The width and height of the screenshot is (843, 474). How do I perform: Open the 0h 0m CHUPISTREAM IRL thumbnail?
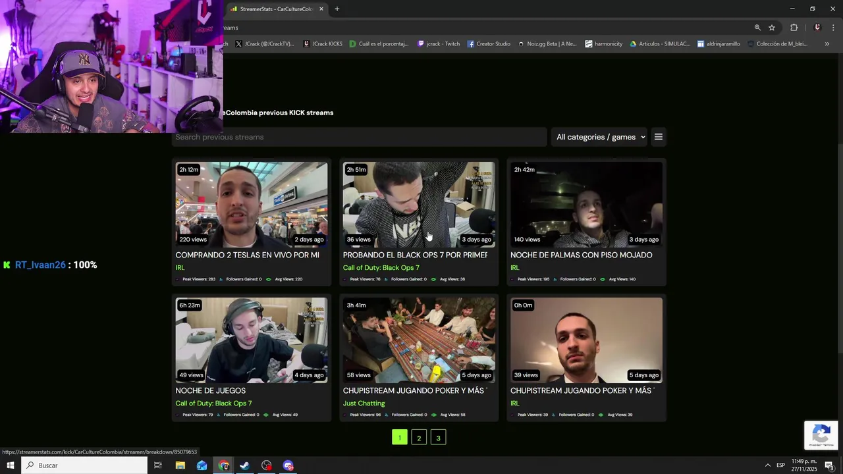pyautogui.click(x=586, y=340)
